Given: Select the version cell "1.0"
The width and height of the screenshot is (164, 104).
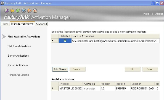Looking at the screenshot, I should (108, 88).
